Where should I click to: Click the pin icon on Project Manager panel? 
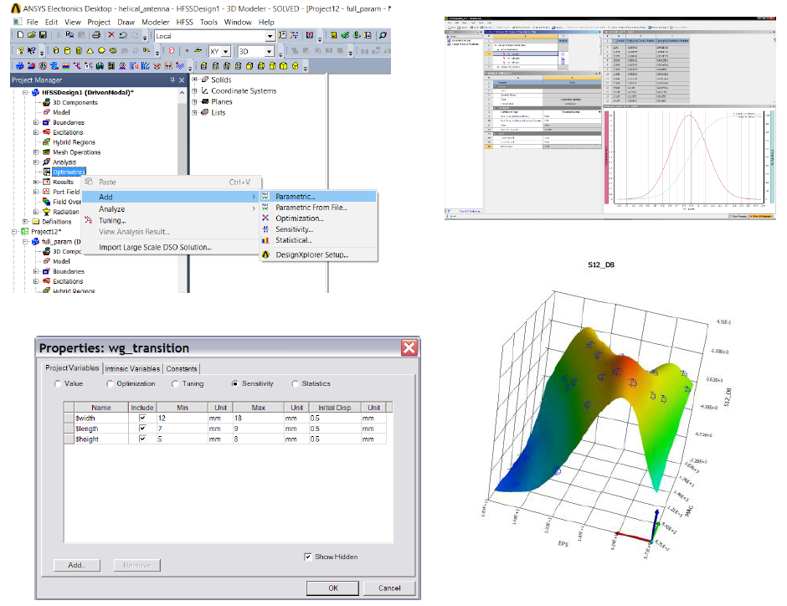[x=172, y=80]
